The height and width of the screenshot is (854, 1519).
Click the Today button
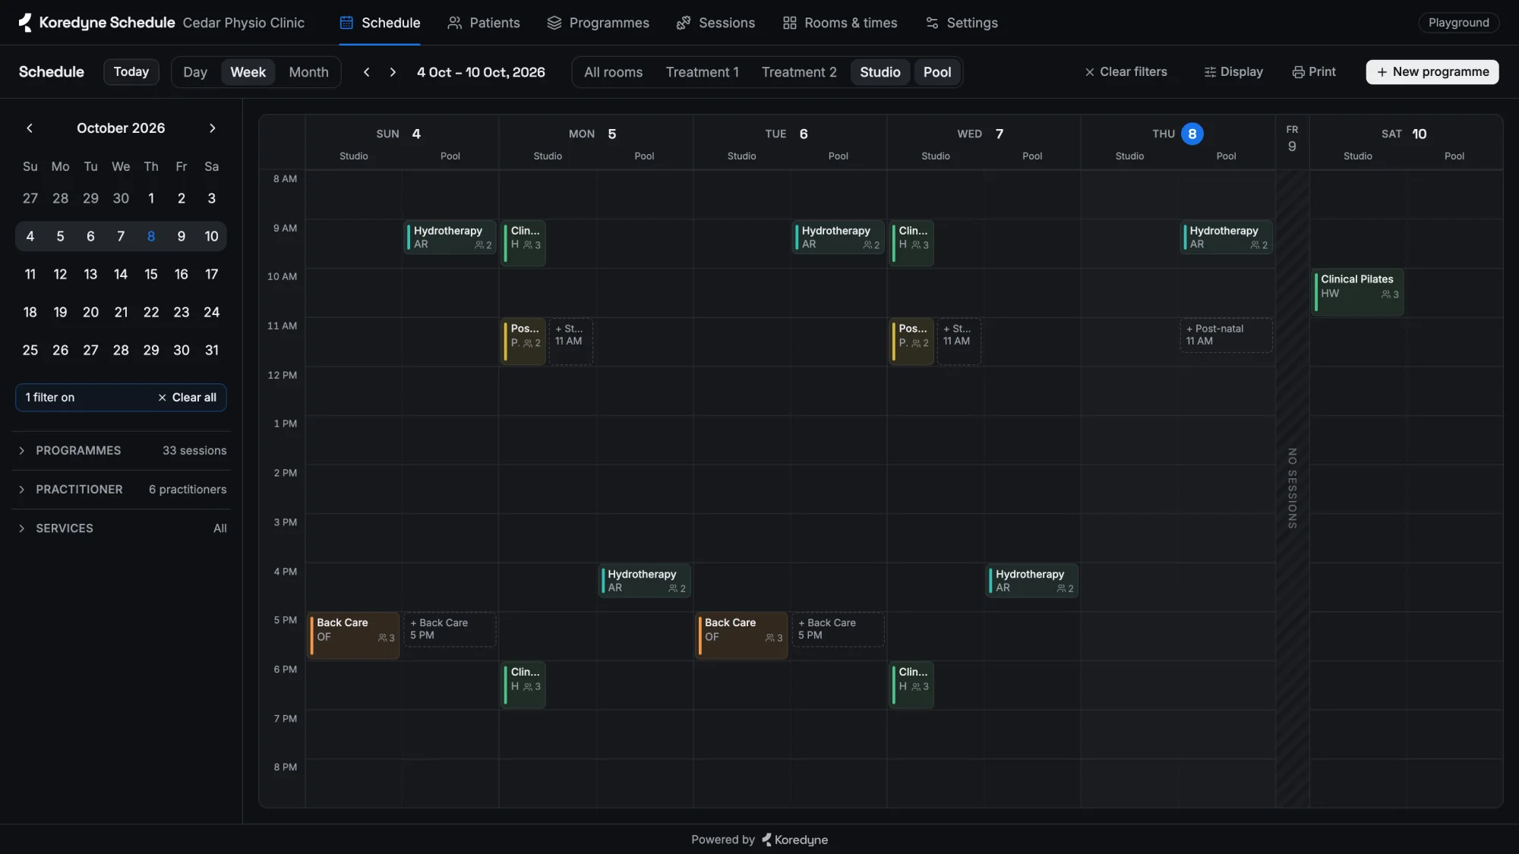click(x=131, y=72)
